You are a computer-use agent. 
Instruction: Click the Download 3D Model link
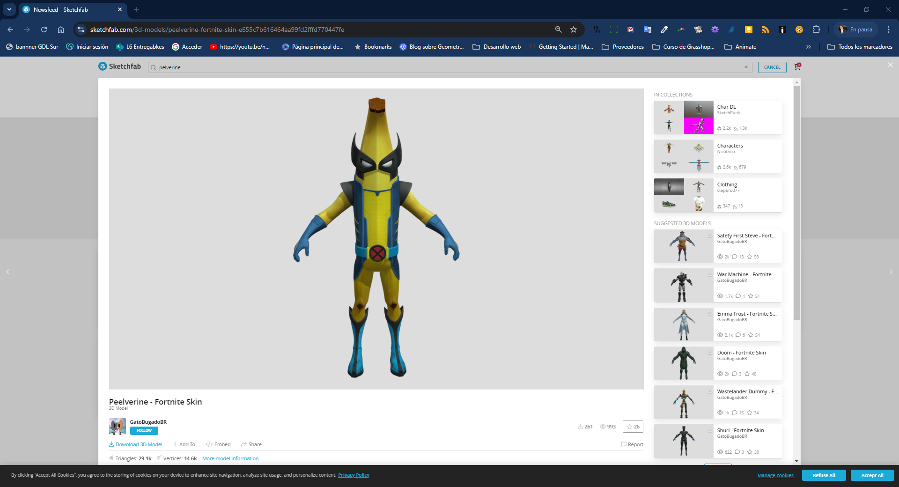135,444
